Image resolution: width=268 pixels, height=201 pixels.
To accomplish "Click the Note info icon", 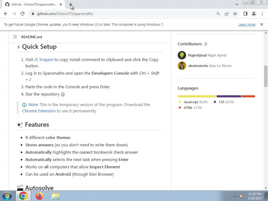I will [24, 105].
